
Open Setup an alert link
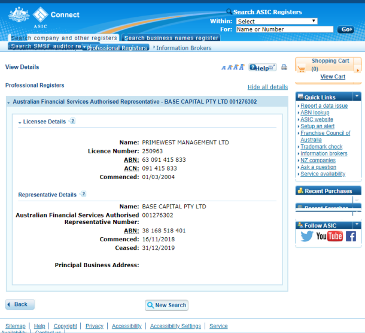click(317, 126)
